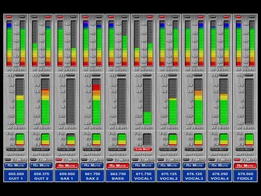Viewport: 261px width, 196px height.
Task: Click the red Low Batt indicator on VOCAL1
Action: 143,149
